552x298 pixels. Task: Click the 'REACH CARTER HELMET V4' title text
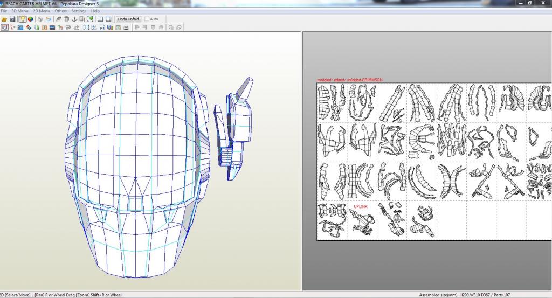pyautogui.click(x=30, y=4)
